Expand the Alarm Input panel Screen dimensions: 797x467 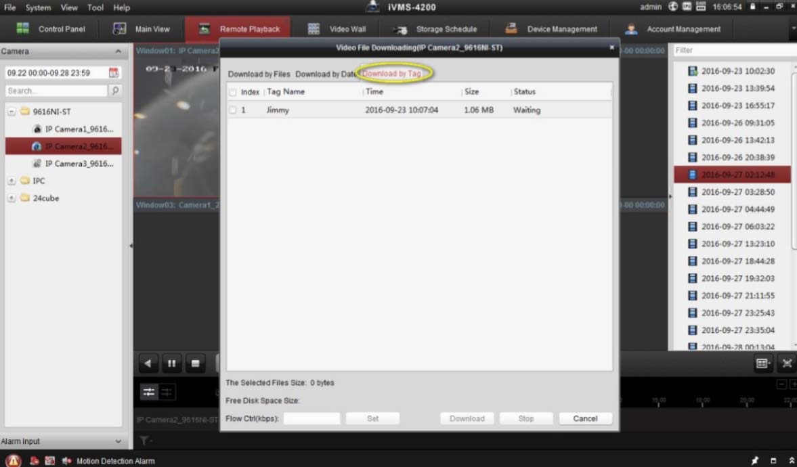click(118, 441)
